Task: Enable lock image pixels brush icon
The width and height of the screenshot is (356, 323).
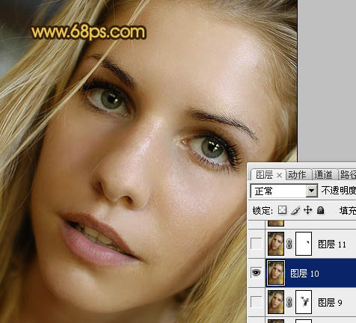Action: [x=295, y=210]
